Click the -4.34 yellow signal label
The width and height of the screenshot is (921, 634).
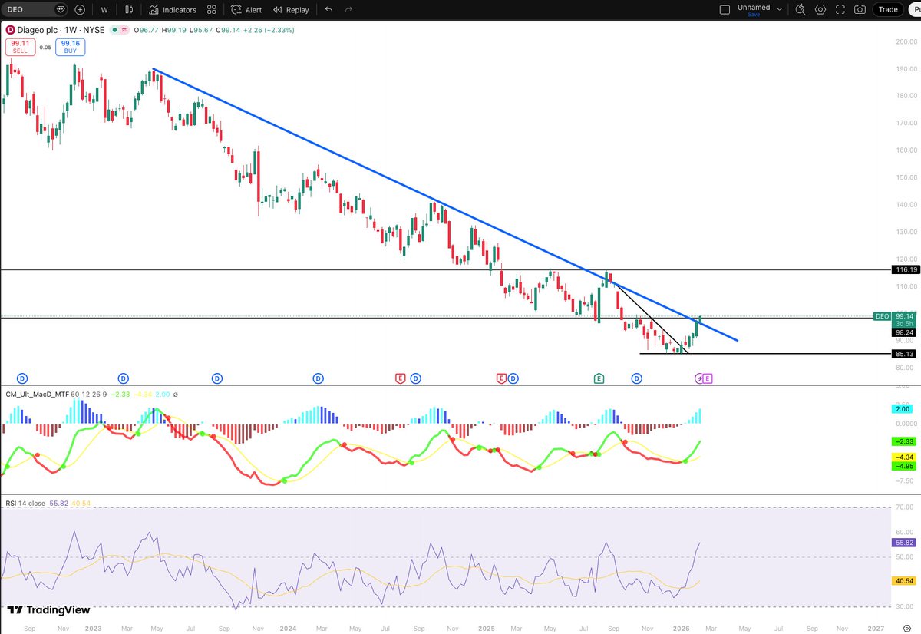[x=905, y=457]
